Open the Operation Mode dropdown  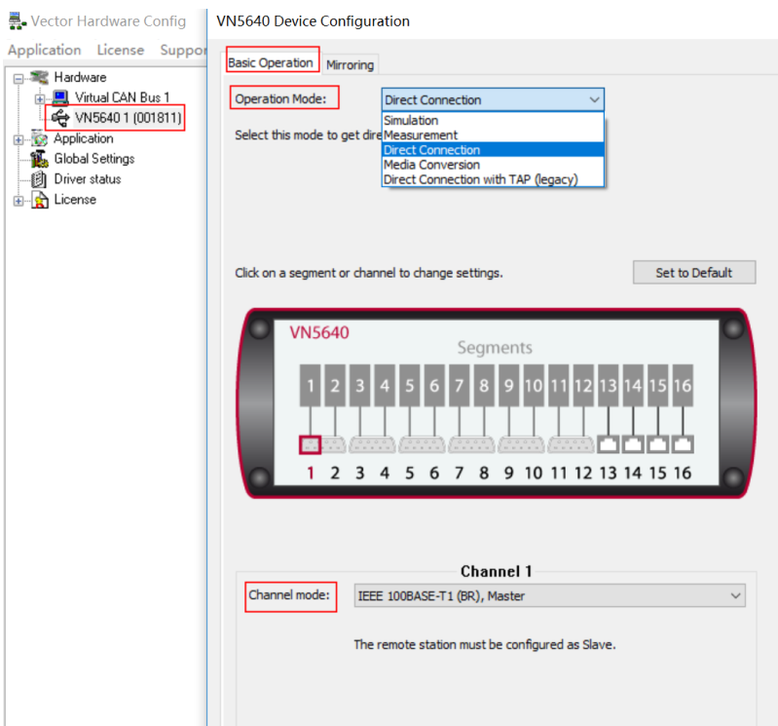coord(494,99)
